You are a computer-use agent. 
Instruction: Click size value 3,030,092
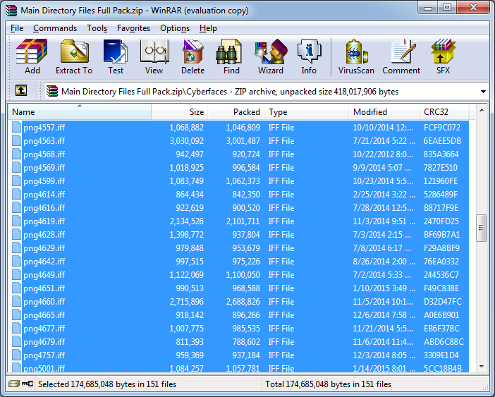187,141
